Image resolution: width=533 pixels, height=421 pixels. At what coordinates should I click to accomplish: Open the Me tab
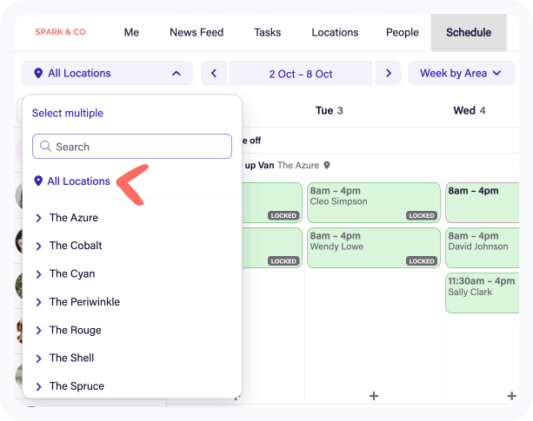[x=131, y=33]
